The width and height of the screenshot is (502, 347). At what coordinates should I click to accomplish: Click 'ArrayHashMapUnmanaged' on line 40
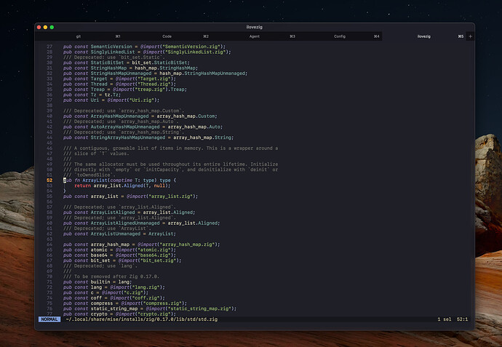tap(119, 116)
